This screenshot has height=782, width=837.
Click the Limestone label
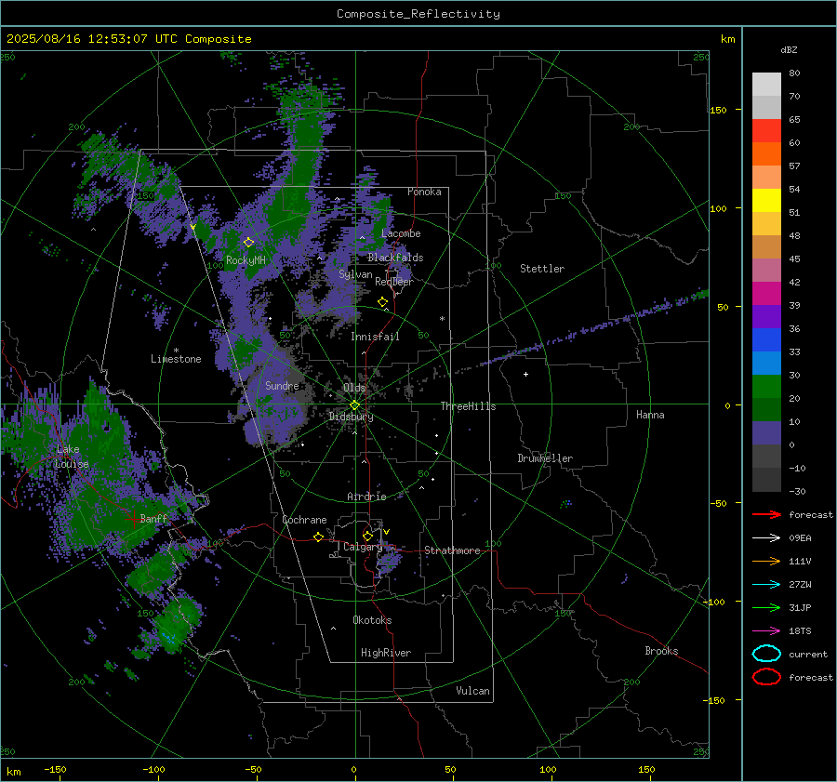(176, 359)
